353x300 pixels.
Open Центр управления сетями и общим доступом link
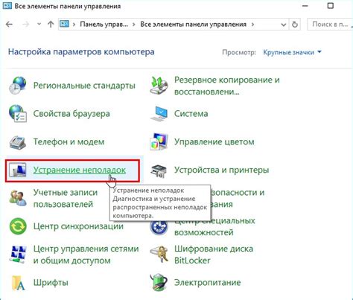click(x=86, y=255)
